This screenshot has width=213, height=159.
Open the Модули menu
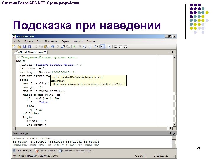(78, 41)
